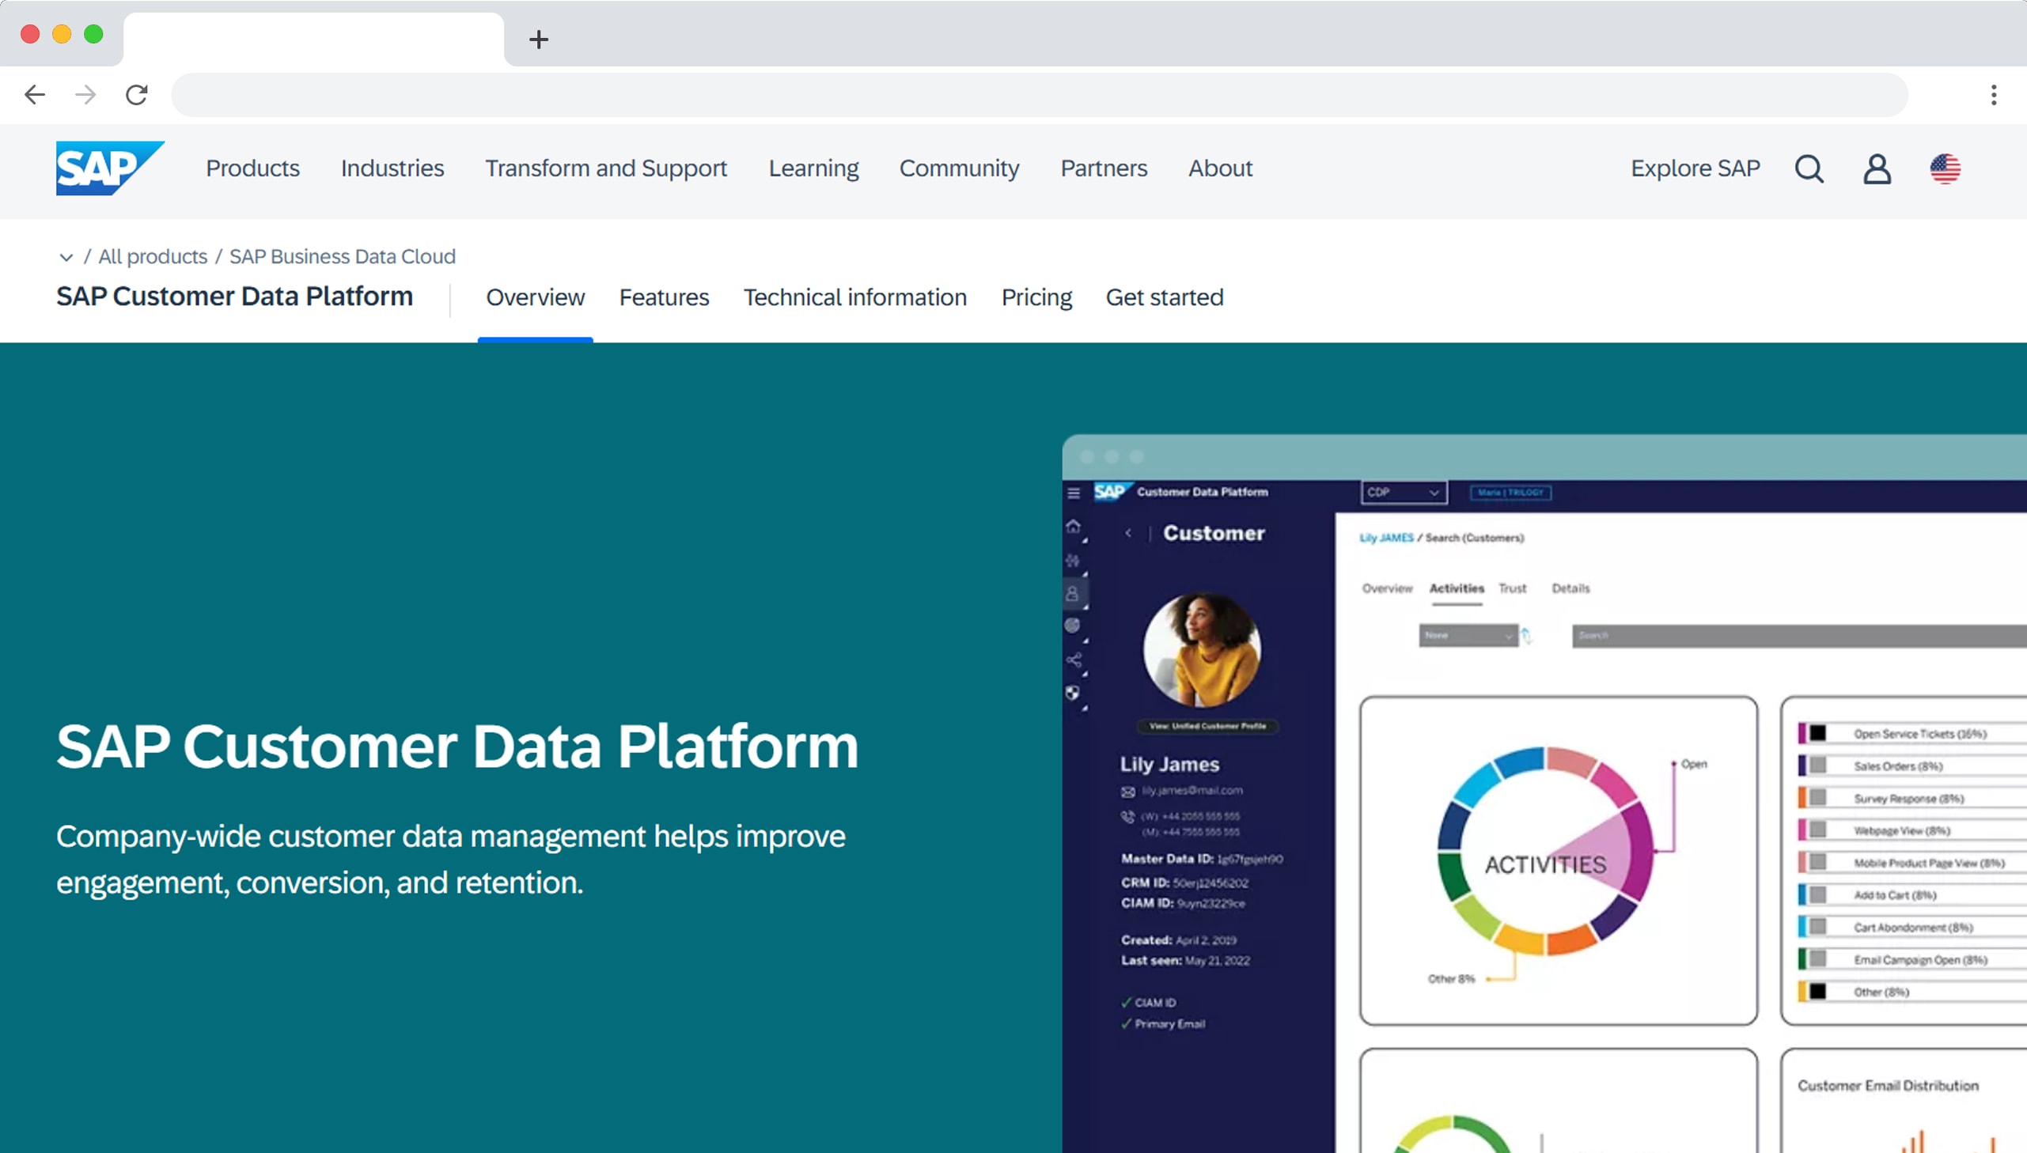
Task: Change country via the US flag icon
Action: point(1945,168)
